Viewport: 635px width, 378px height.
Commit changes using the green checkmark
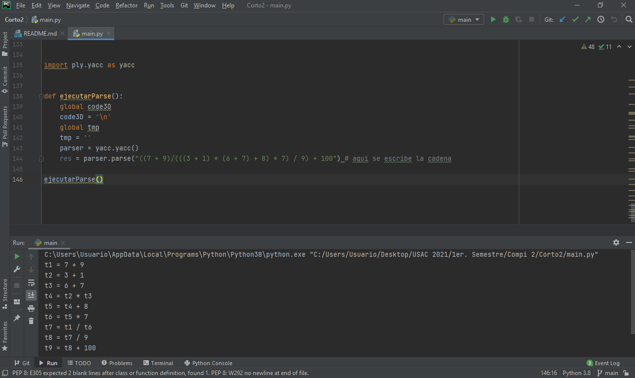575,19
